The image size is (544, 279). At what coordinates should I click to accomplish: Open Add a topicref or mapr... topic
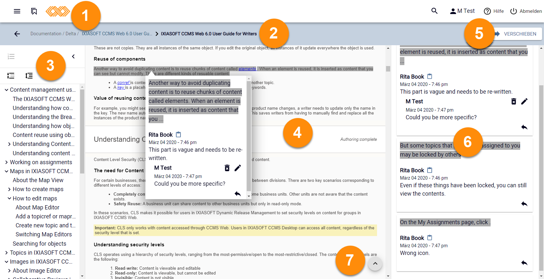(x=46, y=216)
